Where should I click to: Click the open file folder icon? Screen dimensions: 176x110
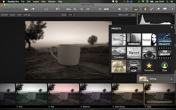[26, 9]
